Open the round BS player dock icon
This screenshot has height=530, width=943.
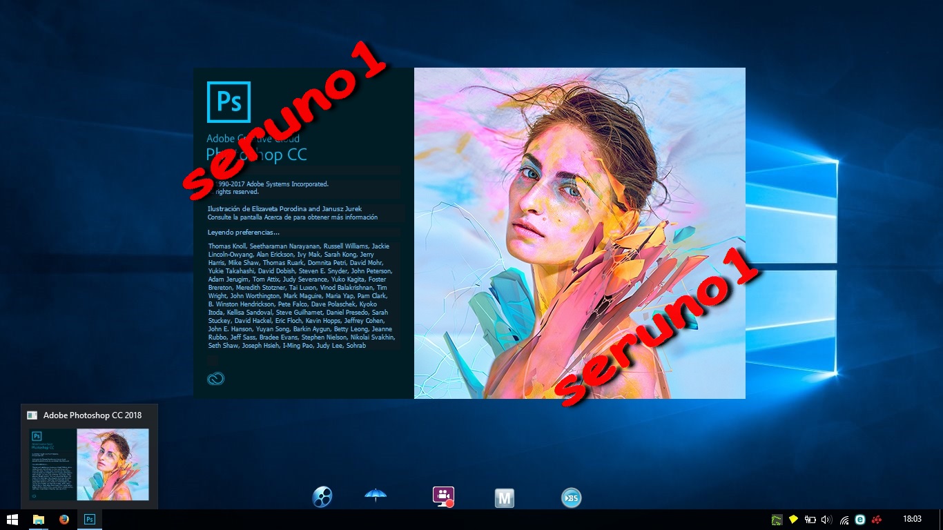point(571,498)
